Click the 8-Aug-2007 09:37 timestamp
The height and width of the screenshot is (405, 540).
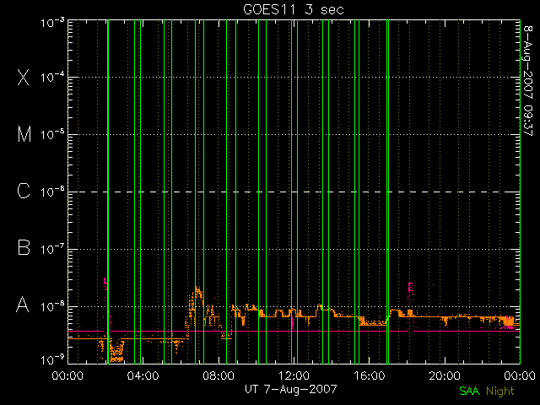point(528,80)
